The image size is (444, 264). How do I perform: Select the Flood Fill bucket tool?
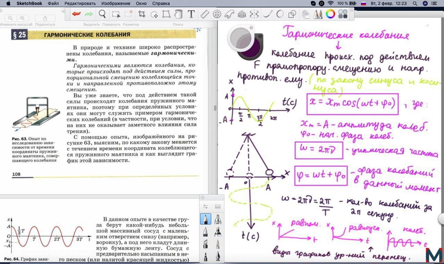(178, 14)
